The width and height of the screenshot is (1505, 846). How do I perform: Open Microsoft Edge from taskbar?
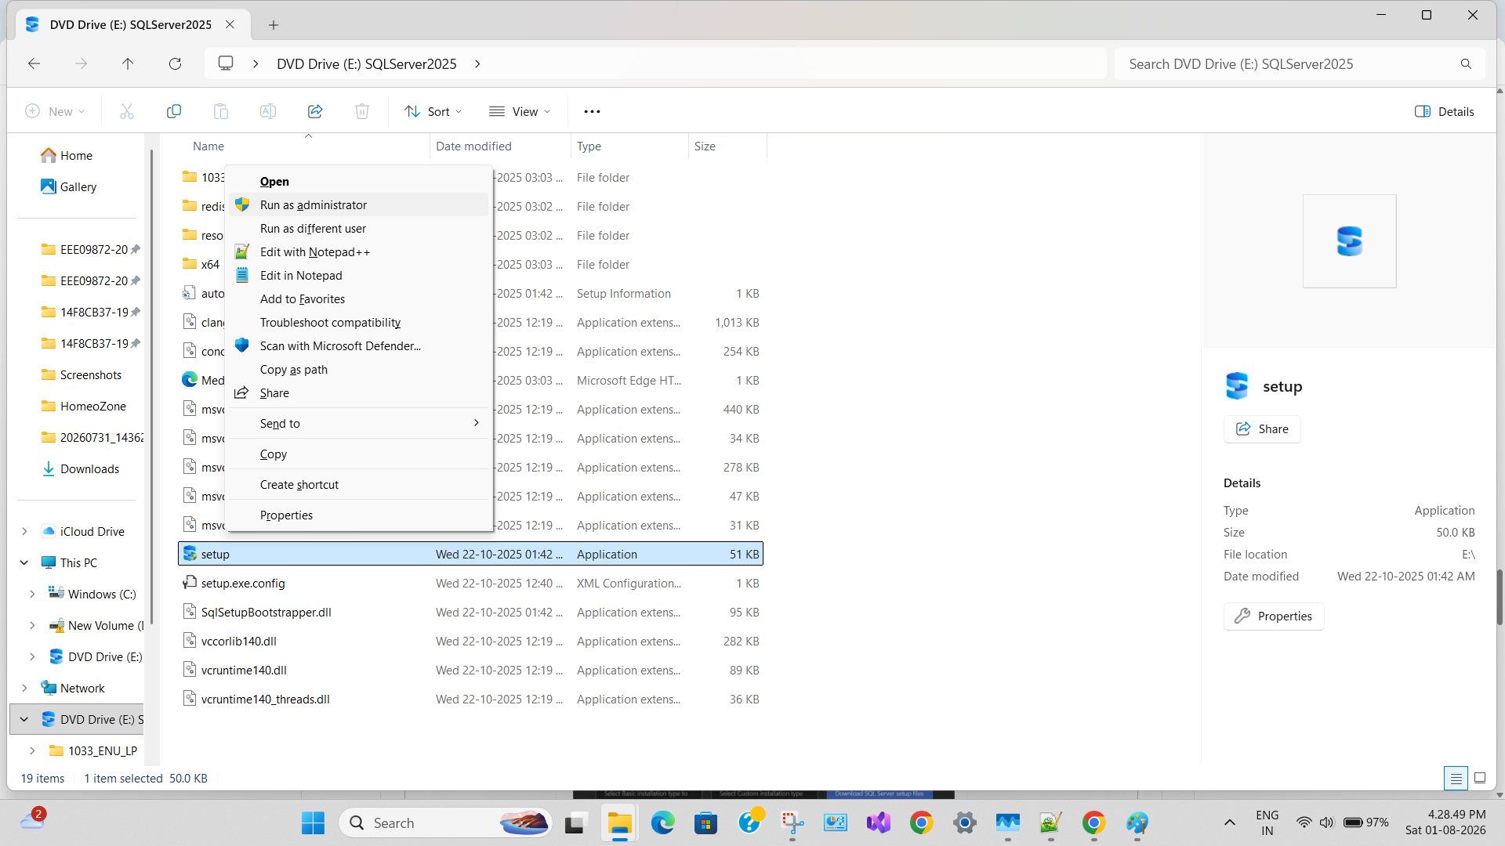[x=662, y=822]
